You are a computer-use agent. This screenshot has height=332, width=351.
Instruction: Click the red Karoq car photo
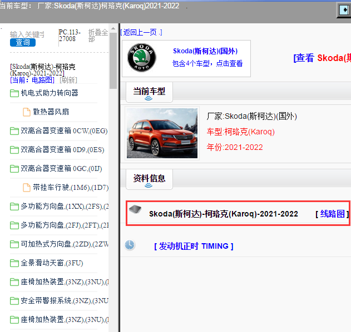click(x=162, y=133)
